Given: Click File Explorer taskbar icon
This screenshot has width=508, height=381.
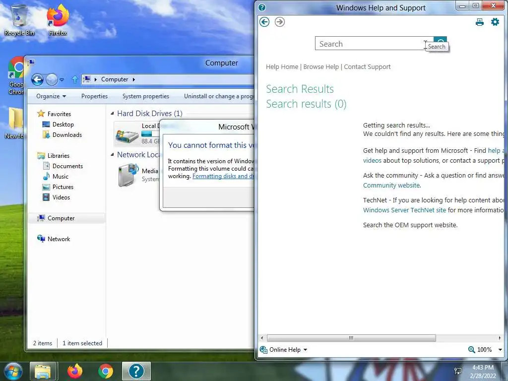Looking at the screenshot, I should coord(43,371).
